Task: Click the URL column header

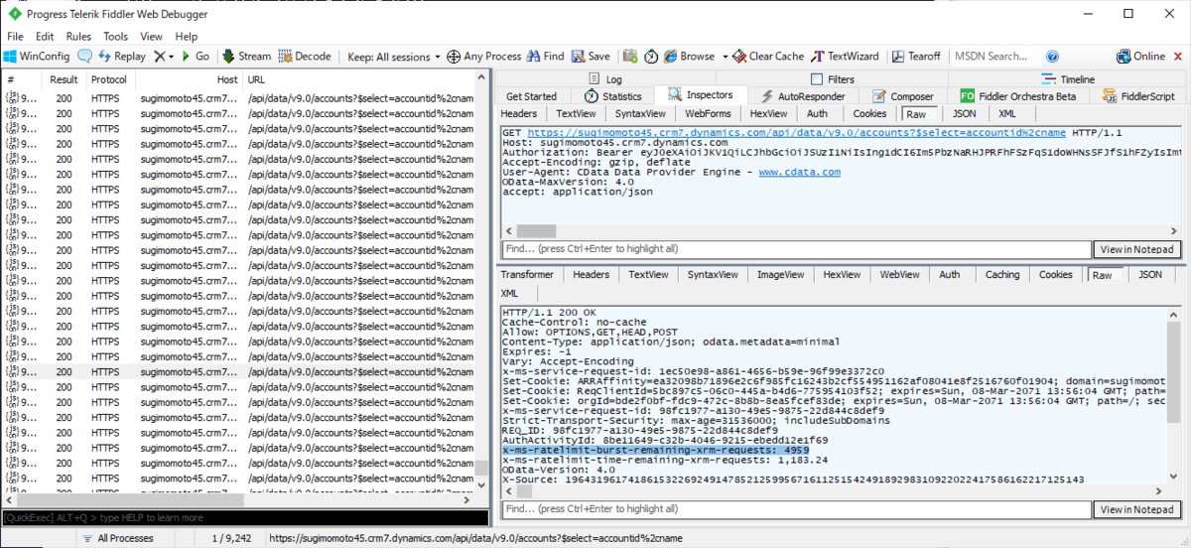Action: tap(360, 79)
